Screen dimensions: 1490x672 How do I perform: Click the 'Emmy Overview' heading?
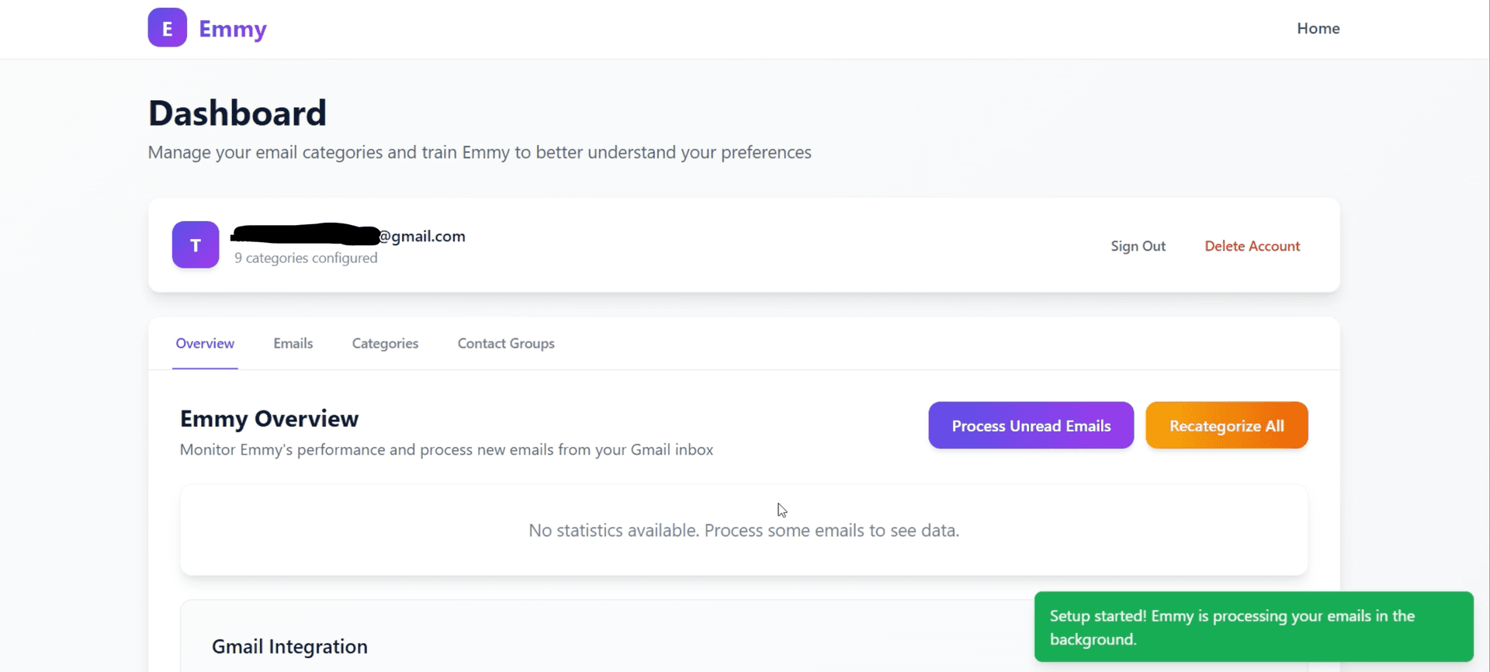tap(269, 419)
